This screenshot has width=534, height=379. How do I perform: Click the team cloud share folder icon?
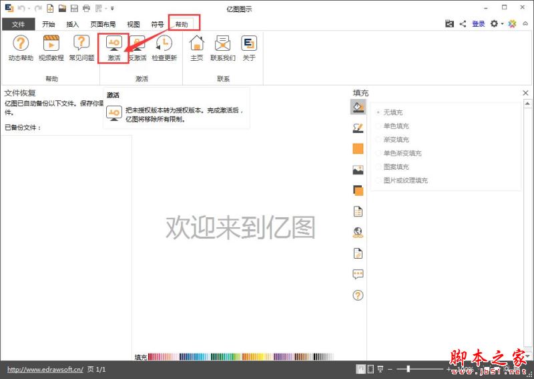coord(449,23)
